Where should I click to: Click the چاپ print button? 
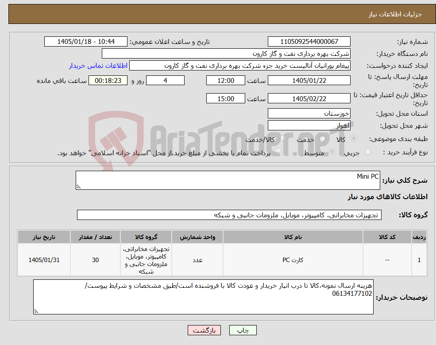click(x=243, y=330)
